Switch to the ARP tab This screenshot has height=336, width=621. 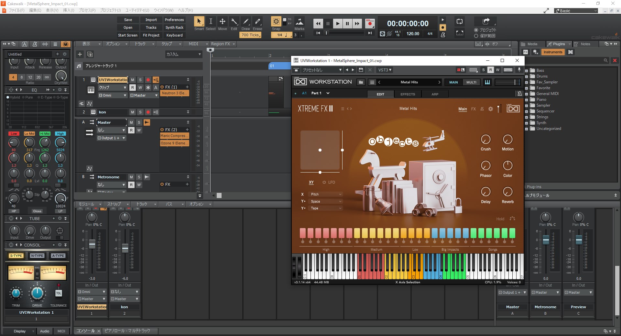click(435, 94)
